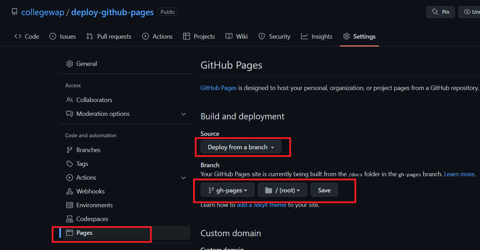
Task: Open the Pull requests tab
Action: point(109,37)
